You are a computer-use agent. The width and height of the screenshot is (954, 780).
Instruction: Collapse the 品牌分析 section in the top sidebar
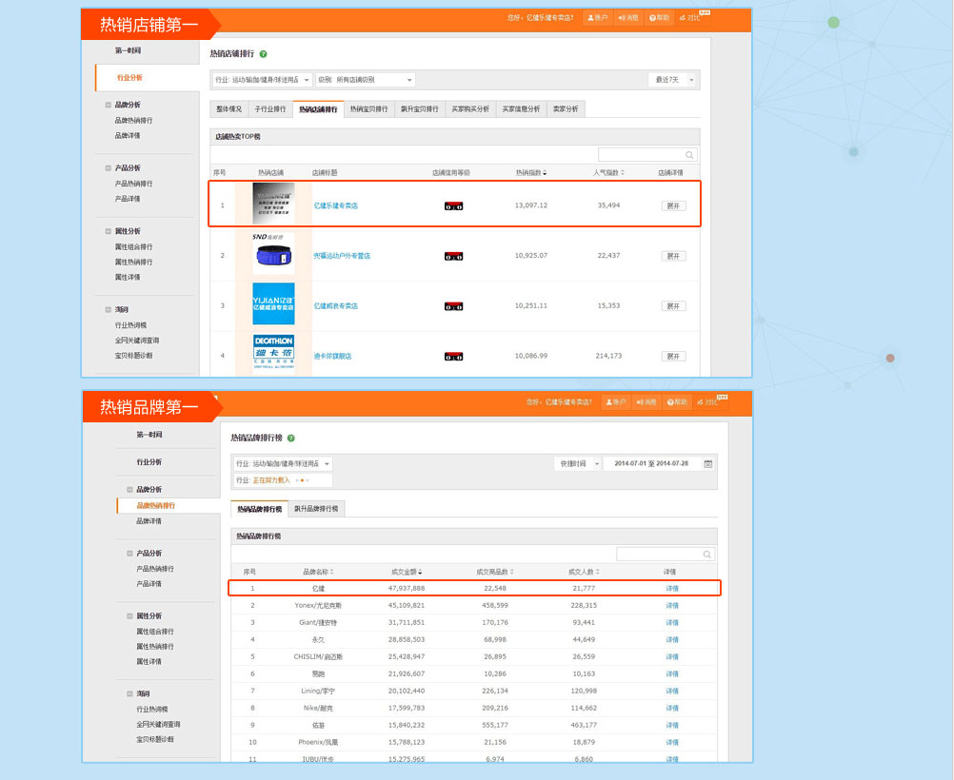point(109,106)
